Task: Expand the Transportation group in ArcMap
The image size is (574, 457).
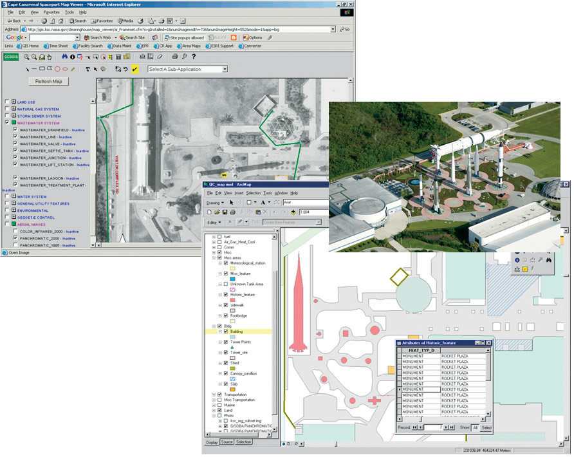Action: (x=214, y=395)
